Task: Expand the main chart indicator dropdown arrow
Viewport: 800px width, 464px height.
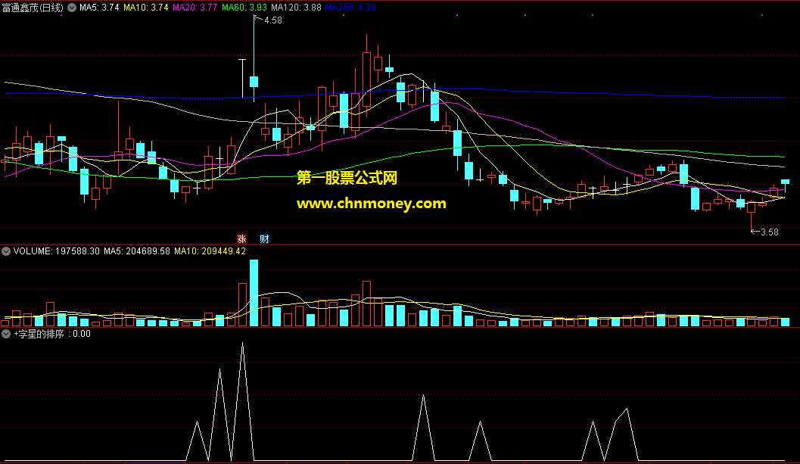Action: (72, 8)
